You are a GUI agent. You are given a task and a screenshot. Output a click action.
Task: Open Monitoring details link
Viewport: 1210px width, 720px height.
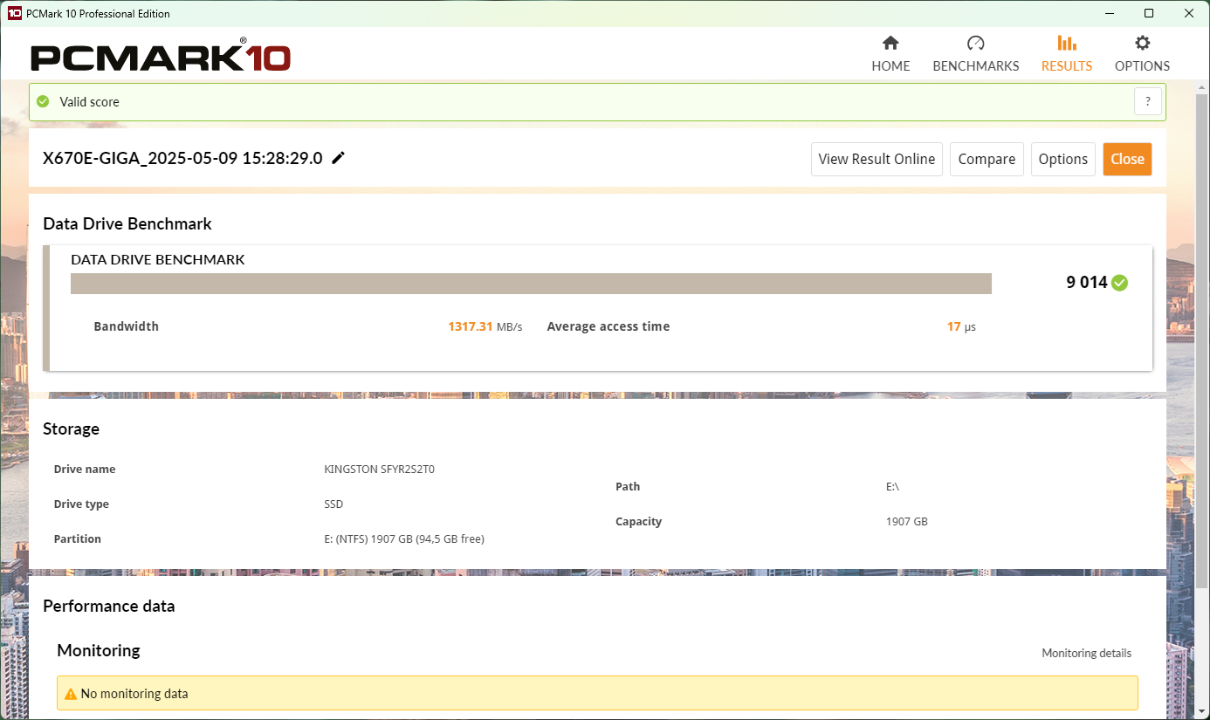(x=1086, y=653)
